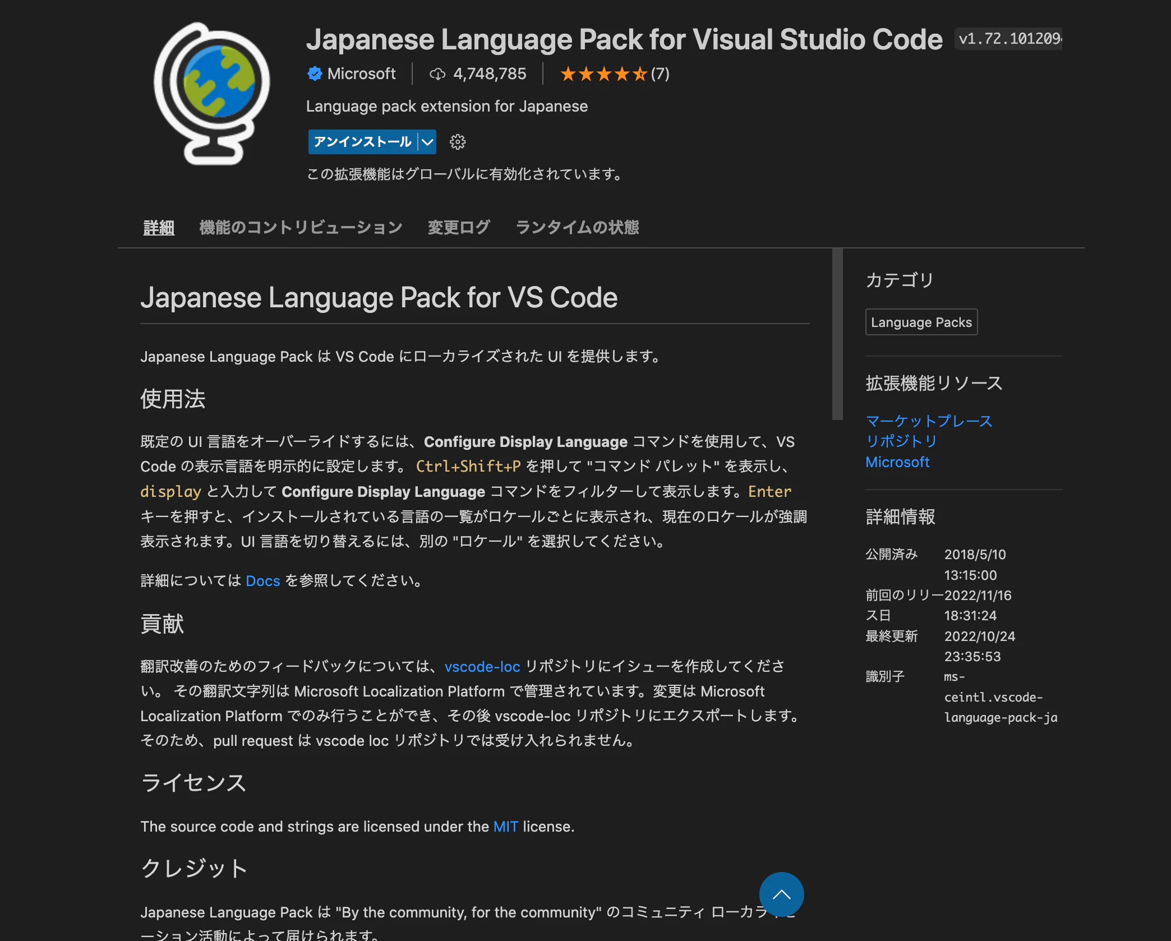Open the 機能のコントリビューション tab

tap(301, 227)
